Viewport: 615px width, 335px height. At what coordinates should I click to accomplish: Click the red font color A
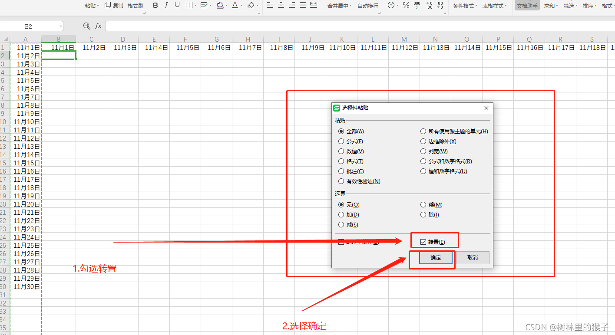235,6
